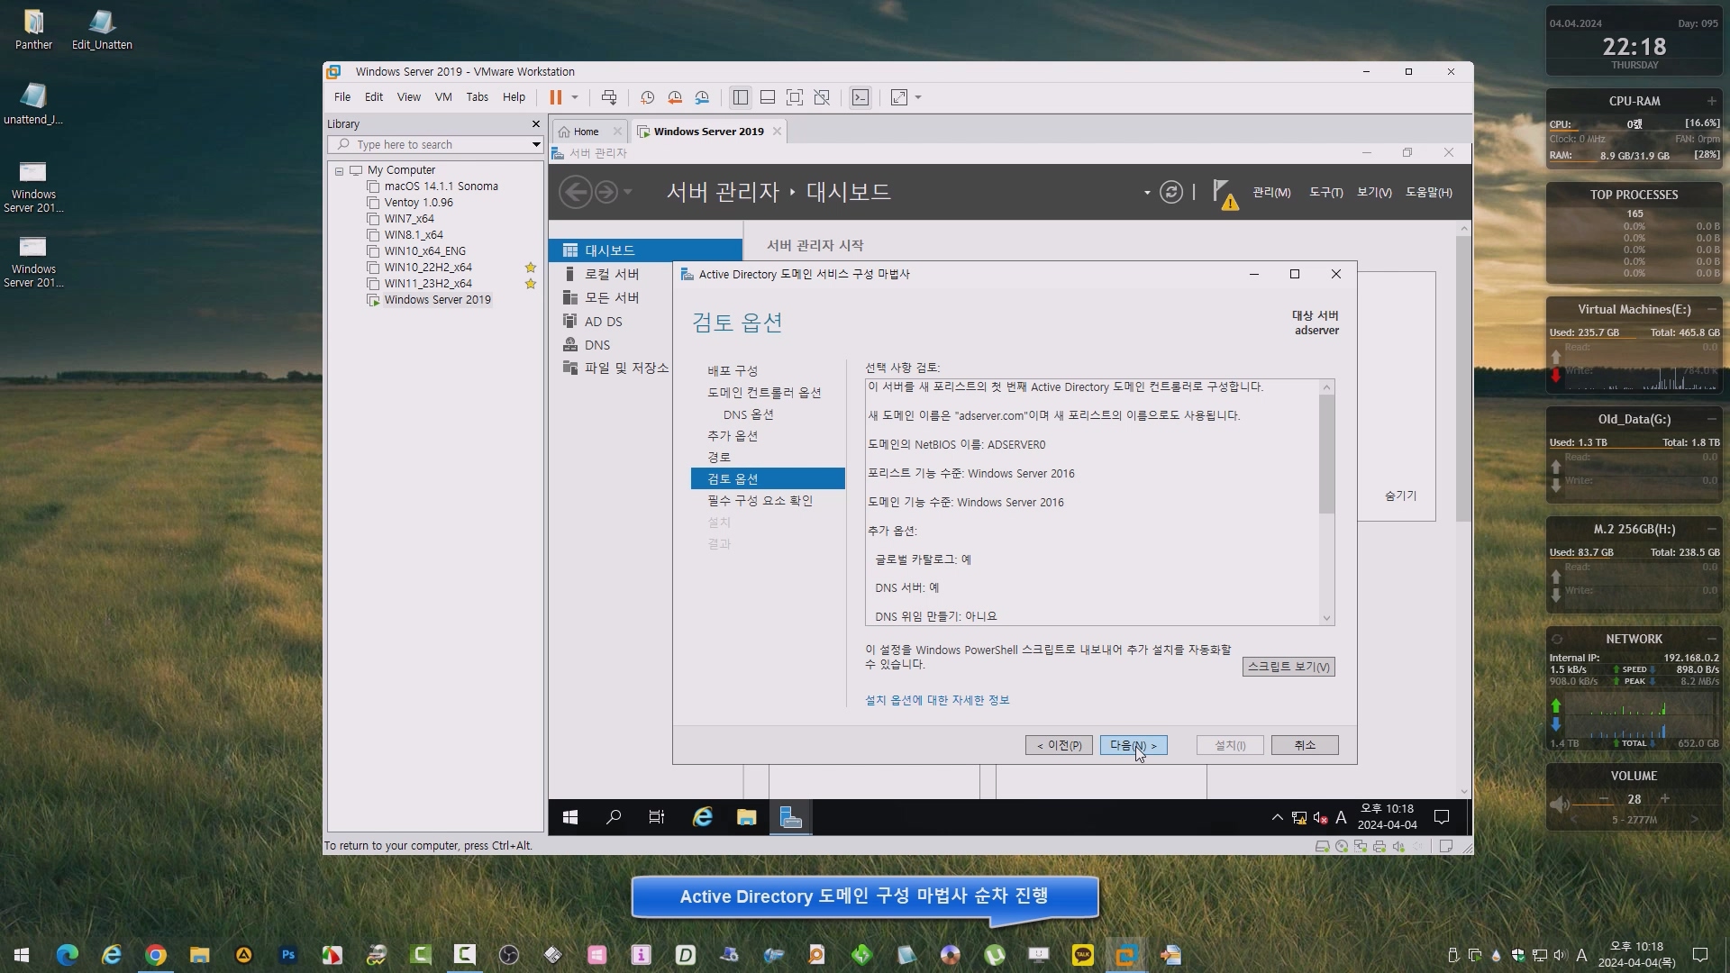Open Server Manager in guest taskbar
Viewport: 1730px width, 973px height.
click(x=790, y=817)
